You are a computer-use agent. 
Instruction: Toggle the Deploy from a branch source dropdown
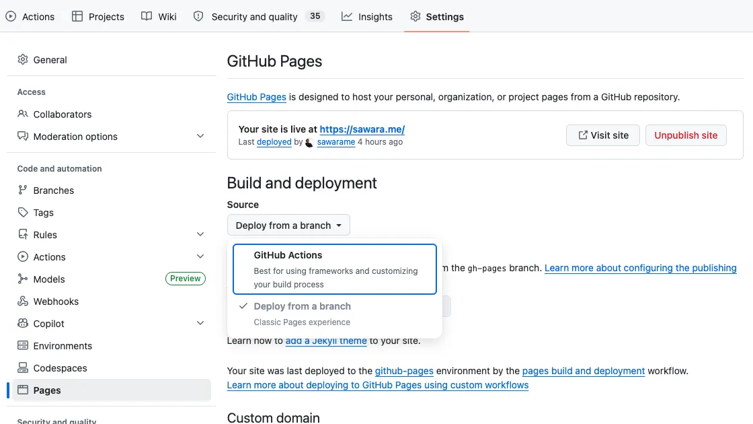(288, 225)
